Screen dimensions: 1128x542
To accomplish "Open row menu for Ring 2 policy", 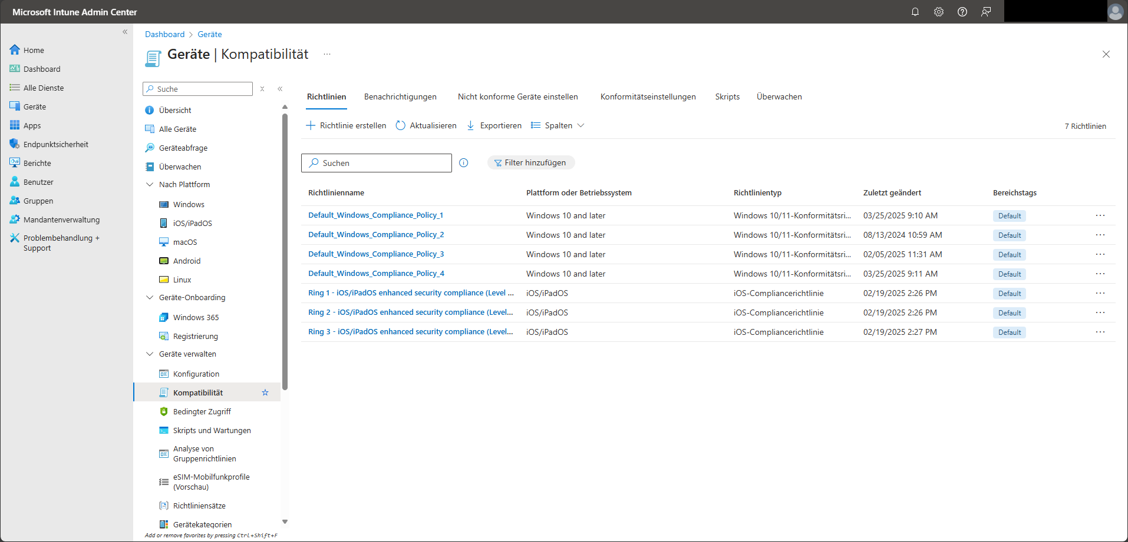I will pos(1100,312).
